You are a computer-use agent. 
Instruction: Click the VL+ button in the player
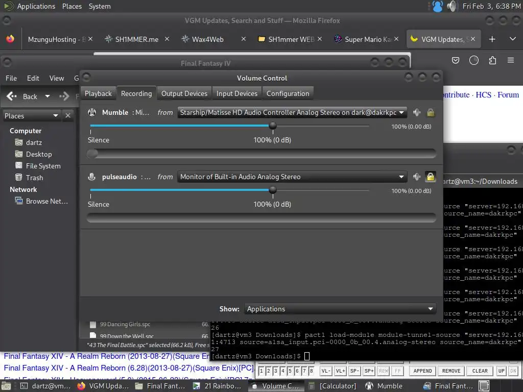[x=340, y=371]
